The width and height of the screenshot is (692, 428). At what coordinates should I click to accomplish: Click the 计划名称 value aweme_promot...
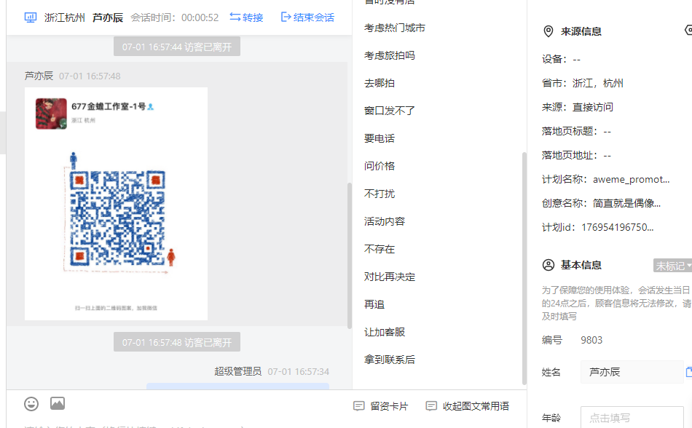click(x=631, y=179)
